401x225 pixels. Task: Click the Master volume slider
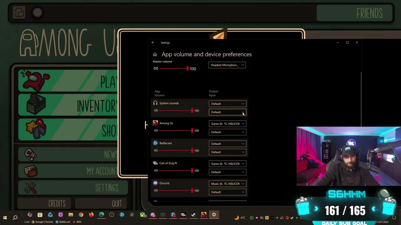[174, 68]
